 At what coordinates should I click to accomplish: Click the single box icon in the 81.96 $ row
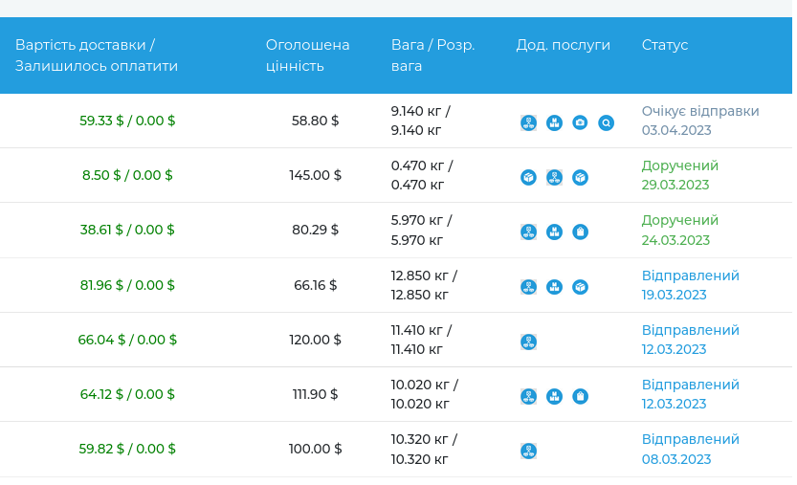[580, 286]
